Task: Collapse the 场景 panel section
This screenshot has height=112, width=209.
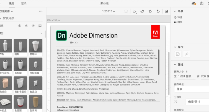Action: click(175, 11)
